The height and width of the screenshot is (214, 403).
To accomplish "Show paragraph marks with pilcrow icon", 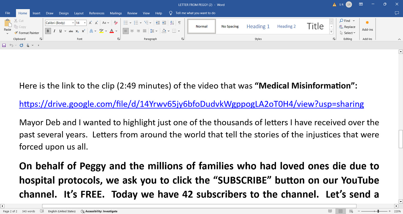I will (179, 23).
